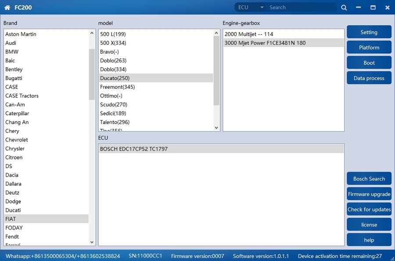395x261 pixels.
Task: Click model list scroll-up arrow
Action: coord(216,33)
